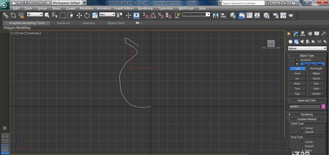Select the Cameras category icon
Image resolution: width=329 pixels, height=155 pixels.
[308, 41]
